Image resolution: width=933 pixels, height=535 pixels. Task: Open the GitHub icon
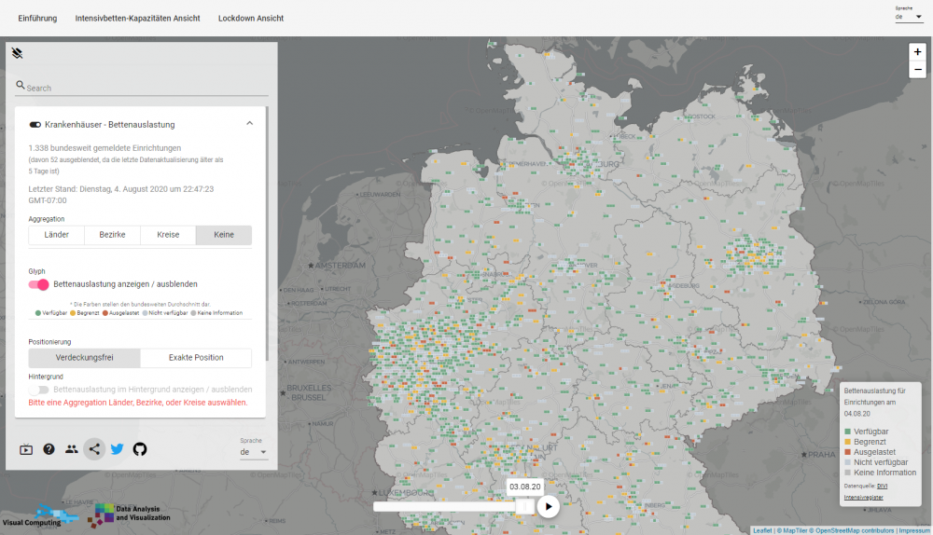tap(140, 449)
